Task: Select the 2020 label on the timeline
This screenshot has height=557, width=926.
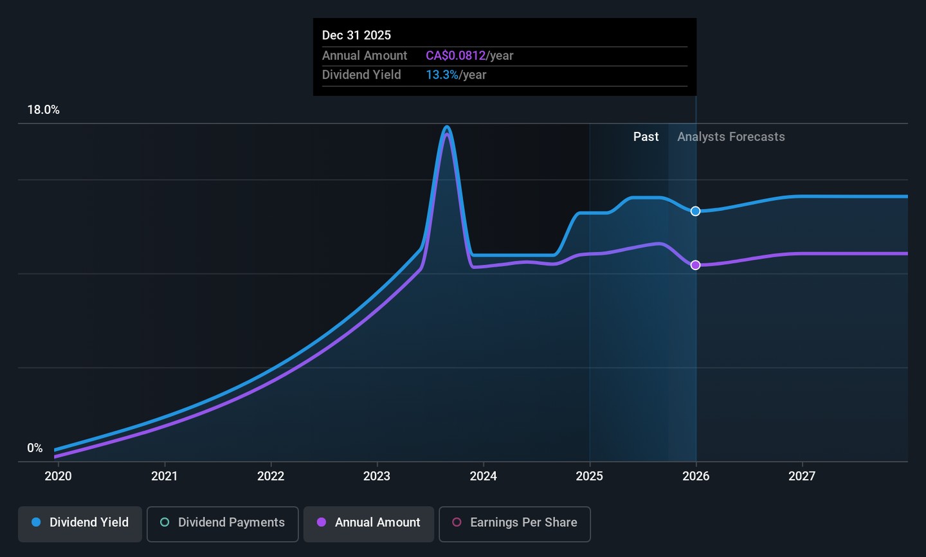Action: [58, 476]
